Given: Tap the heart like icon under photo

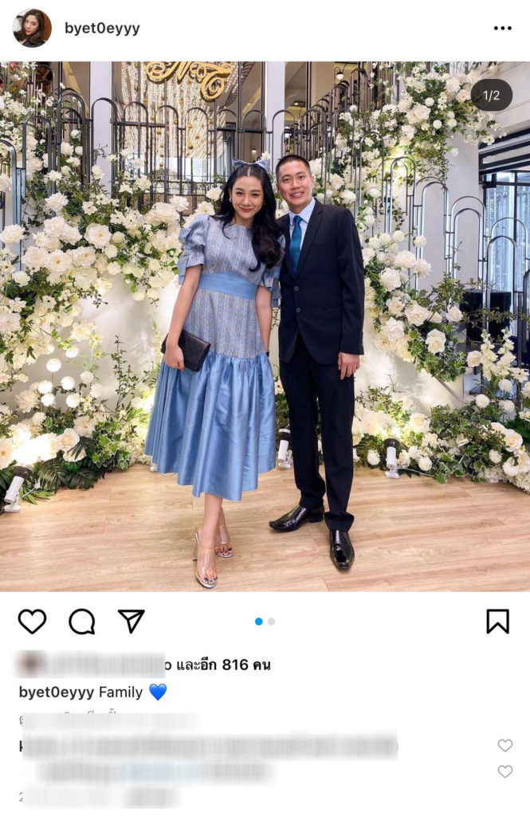Looking at the screenshot, I should tap(33, 622).
